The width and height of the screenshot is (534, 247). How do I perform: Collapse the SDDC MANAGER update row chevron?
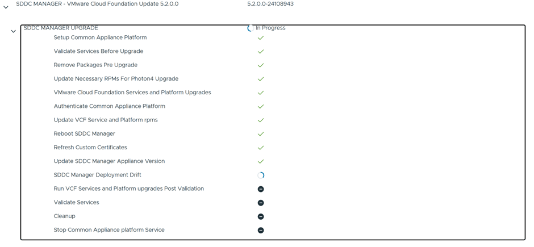pyautogui.click(x=6, y=7)
